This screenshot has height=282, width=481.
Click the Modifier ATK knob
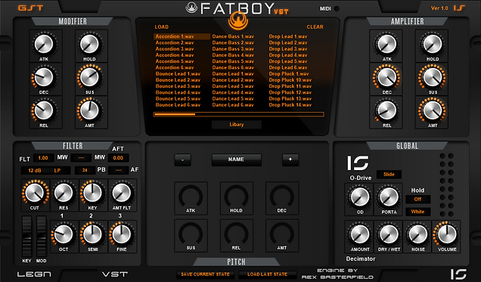tap(44, 44)
